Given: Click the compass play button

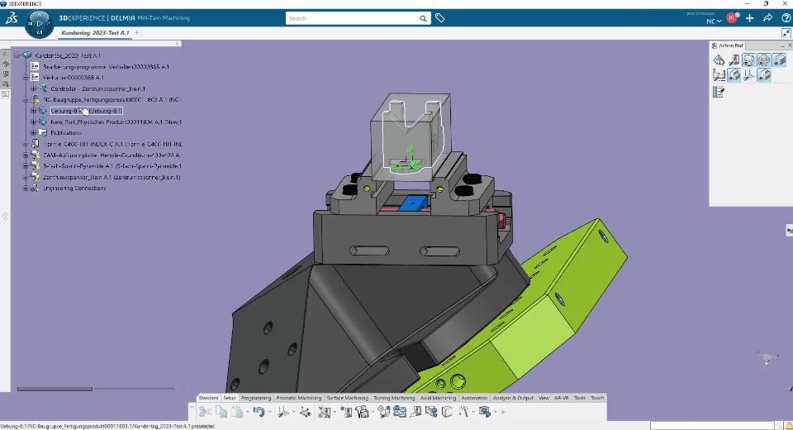Looking at the screenshot, I should pos(40,23).
